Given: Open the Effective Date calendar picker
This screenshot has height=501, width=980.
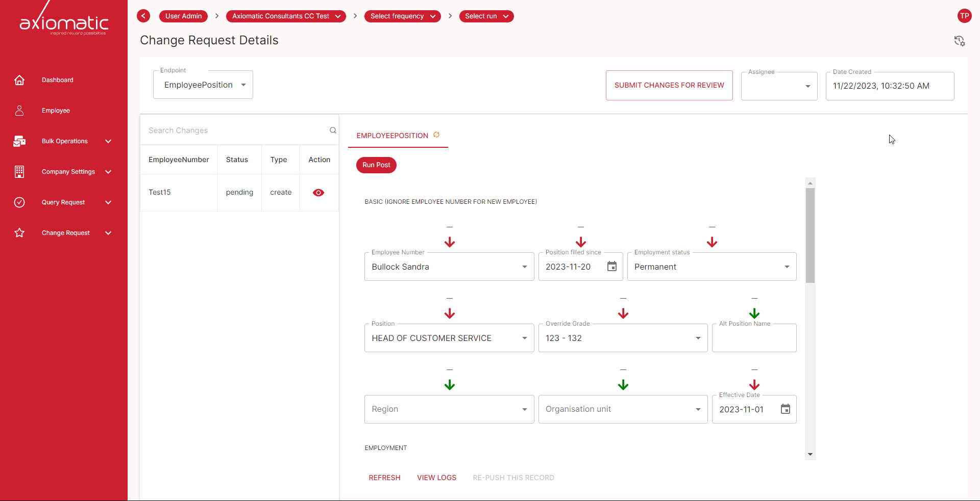Looking at the screenshot, I should pyautogui.click(x=785, y=409).
